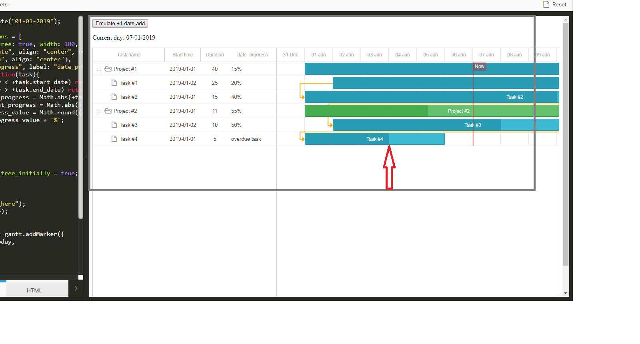Click the Reset link
This screenshot has width=640, height=344.
pyautogui.click(x=559, y=4)
